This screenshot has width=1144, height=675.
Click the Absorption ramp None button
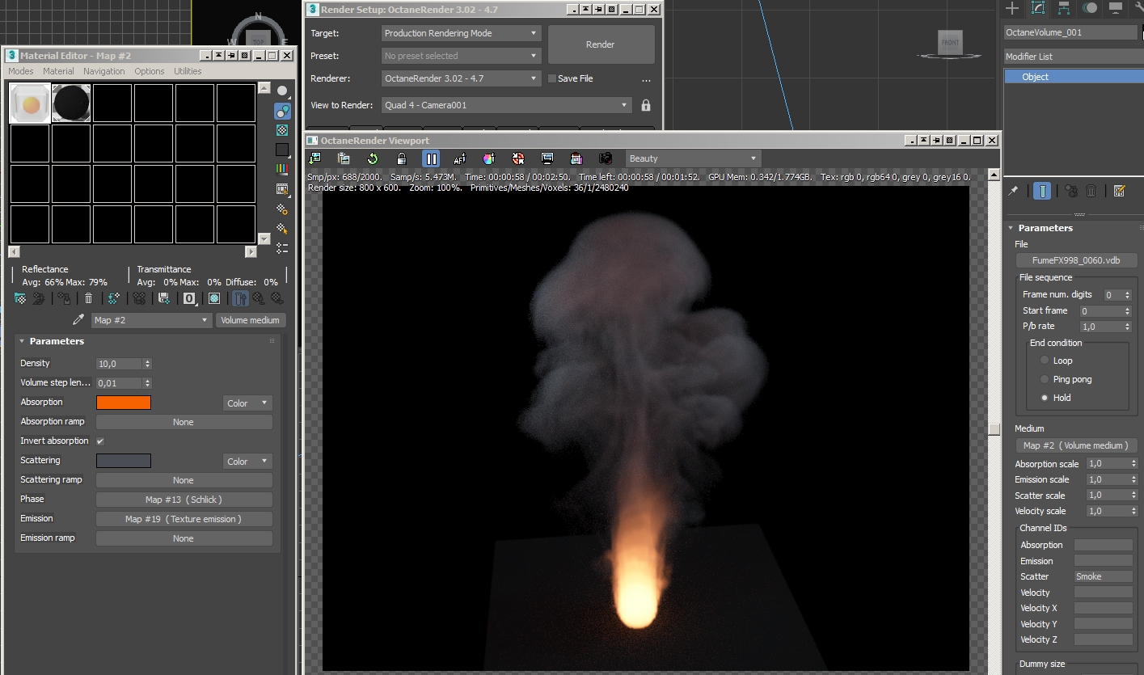(x=184, y=422)
